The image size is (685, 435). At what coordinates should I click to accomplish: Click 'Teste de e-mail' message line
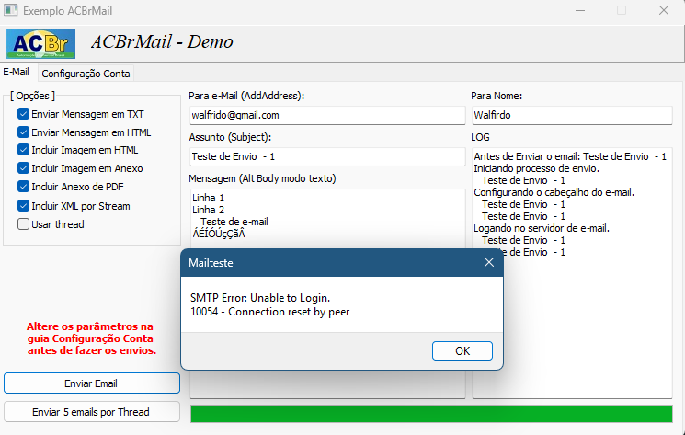(x=234, y=222)
